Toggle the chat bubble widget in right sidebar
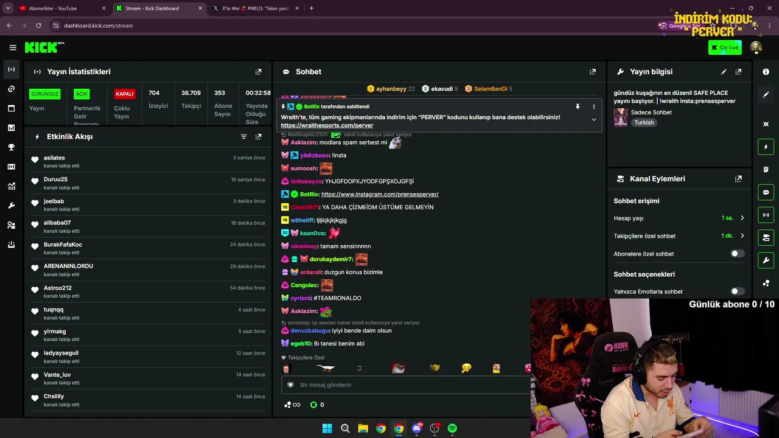This screenshot has height=438, width=779. [766, 192]
